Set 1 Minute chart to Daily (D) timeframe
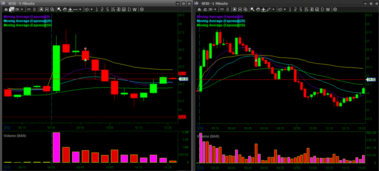The image size is (379, 171). tap(322, 9)
